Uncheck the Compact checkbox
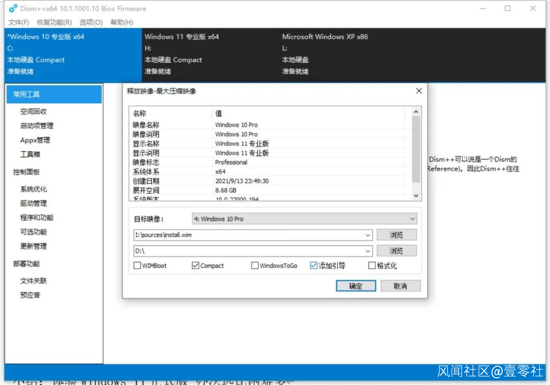 pos(196,265)
